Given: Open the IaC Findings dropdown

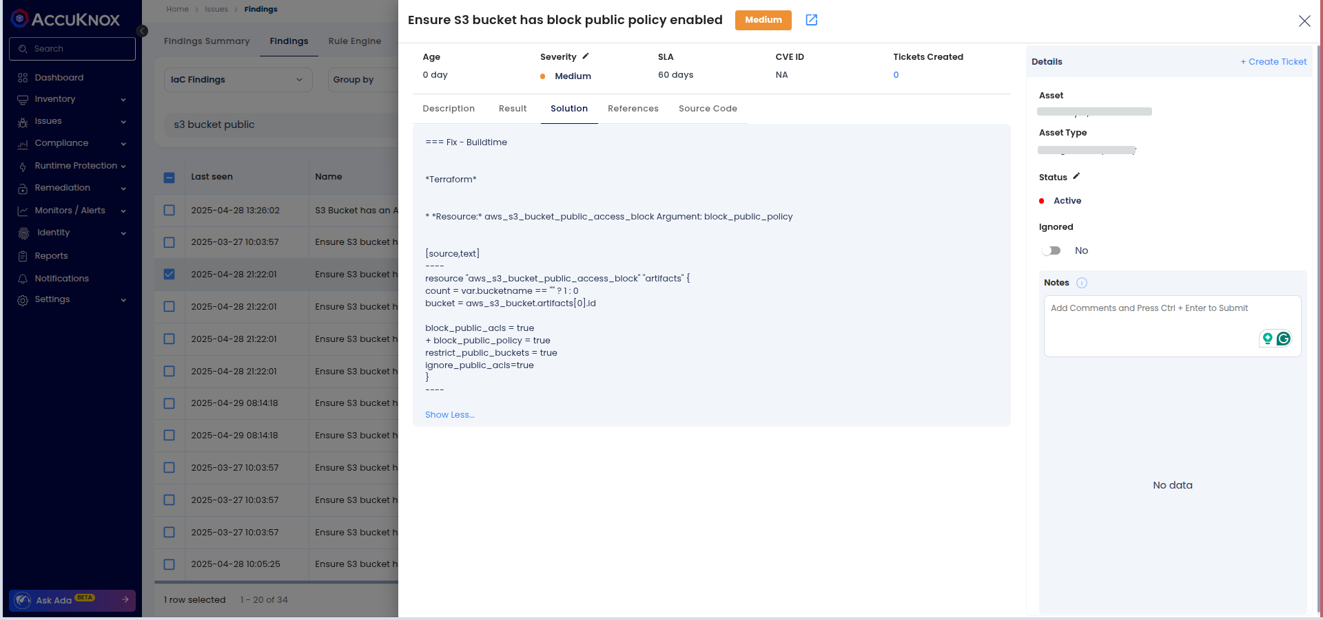Looking at the screenshot, I should pyautogui.click(x=238, y=80).
